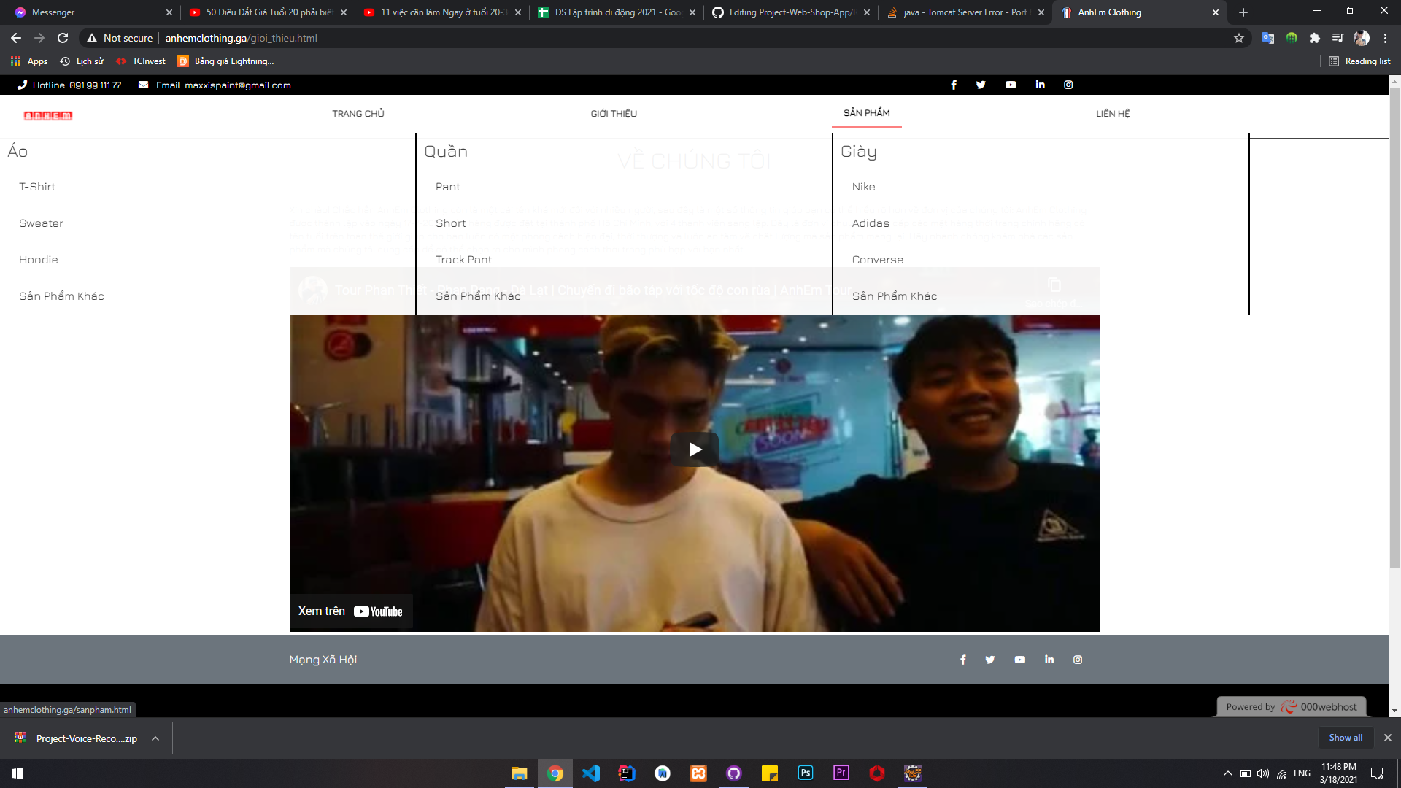Viewport: 1401px width, 788px height.
Task: Click the Facebook icon in top header
Action: coord(954,85)
